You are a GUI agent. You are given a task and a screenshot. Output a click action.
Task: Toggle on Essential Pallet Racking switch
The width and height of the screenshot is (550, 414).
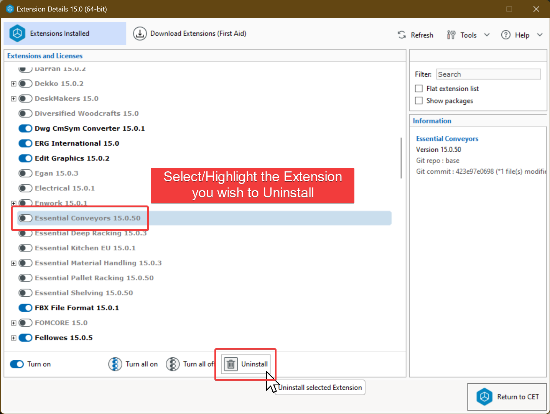(x=25, y=278)
